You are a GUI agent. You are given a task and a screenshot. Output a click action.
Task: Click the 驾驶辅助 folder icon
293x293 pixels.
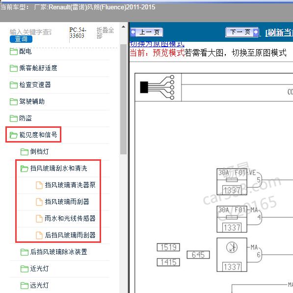tap(14, 102)
